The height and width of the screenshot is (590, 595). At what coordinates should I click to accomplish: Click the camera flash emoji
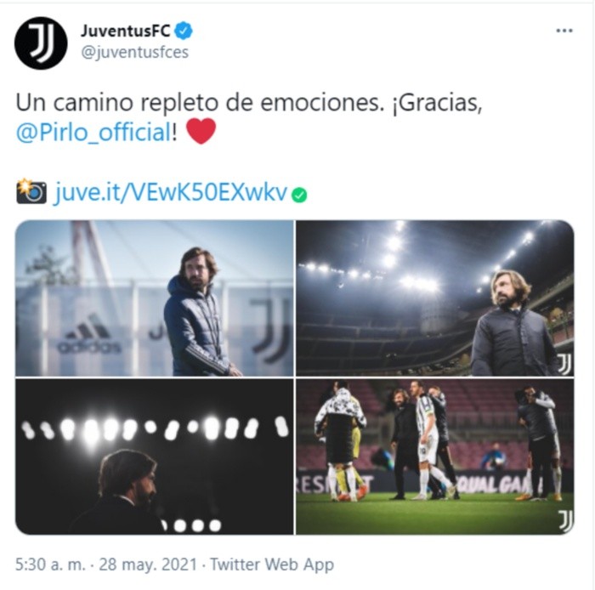pos(31,191)
